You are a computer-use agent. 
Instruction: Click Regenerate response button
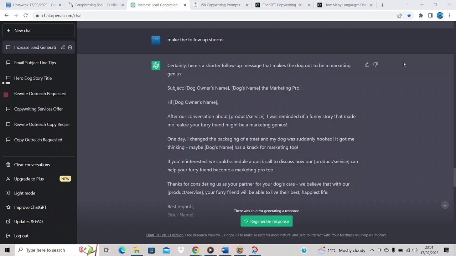coord(266,221)
